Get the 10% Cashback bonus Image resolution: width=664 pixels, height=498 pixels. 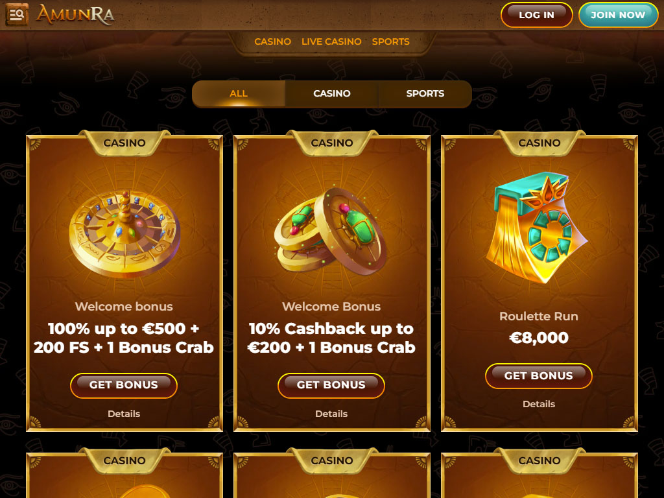tap(331, 385)
